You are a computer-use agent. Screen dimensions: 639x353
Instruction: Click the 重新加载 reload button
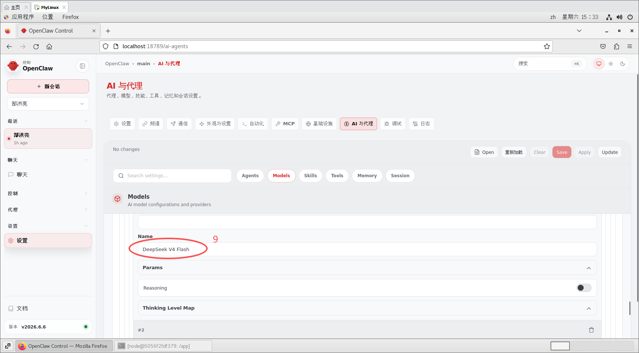(514, 152)
